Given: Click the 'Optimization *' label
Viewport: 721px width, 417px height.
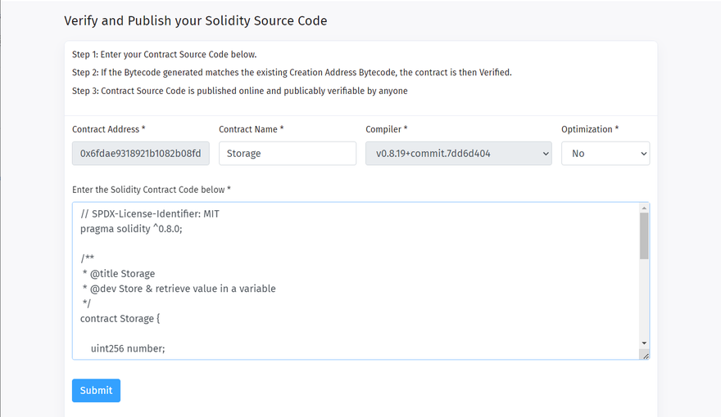Looking at the screenshot, I should point(590,129).
